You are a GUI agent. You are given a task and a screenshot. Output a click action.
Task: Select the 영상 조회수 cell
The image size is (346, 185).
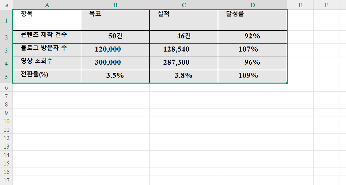47,63
